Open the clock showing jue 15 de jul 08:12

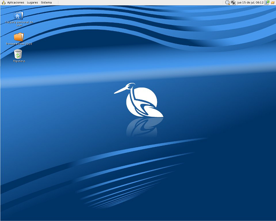250,3
